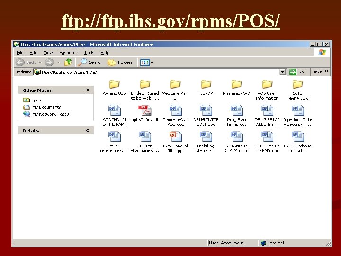
Task: Open the Forward history dropdown arrow
Action: point(59,63)
